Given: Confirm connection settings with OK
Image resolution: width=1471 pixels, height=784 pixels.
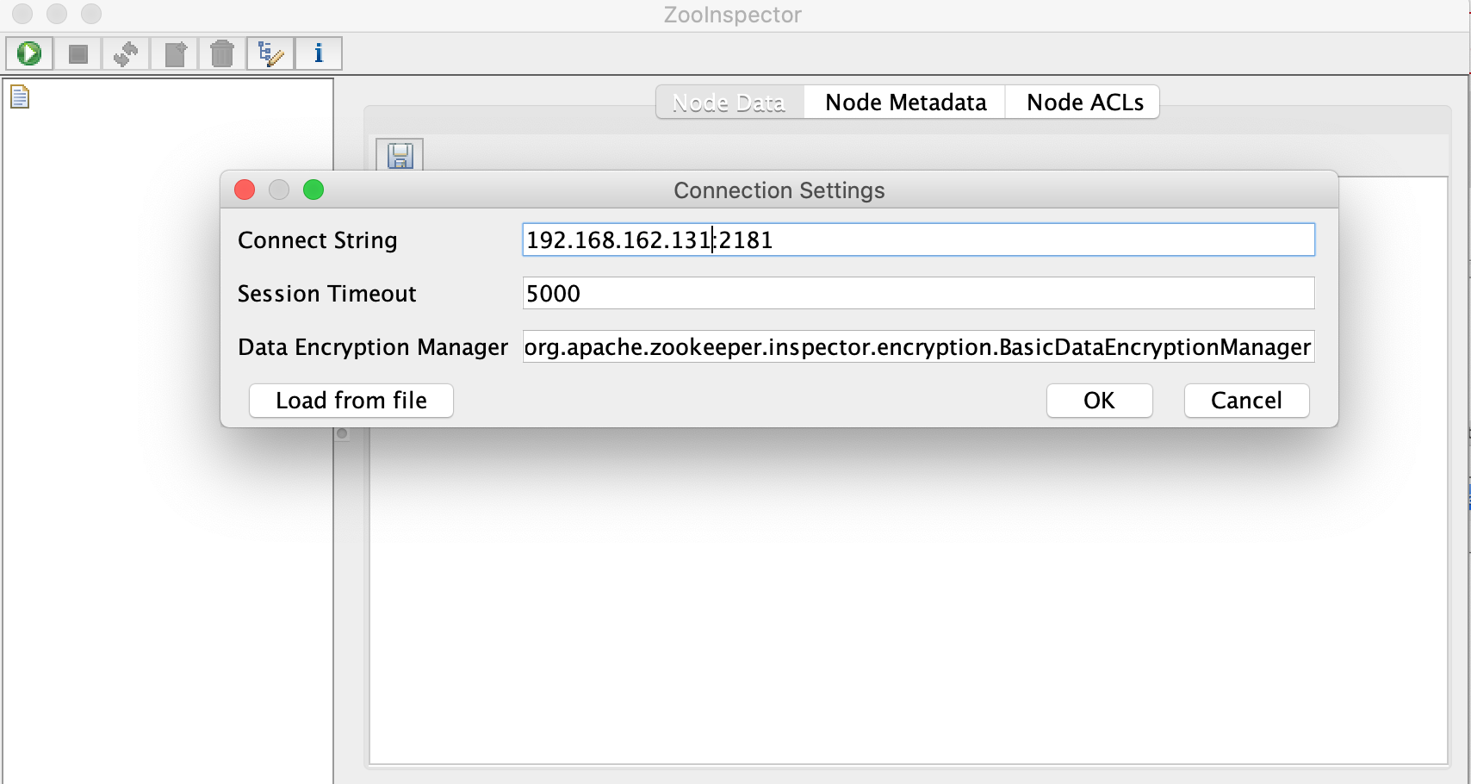Looking at the screenshot, I should click(1100, 401).
